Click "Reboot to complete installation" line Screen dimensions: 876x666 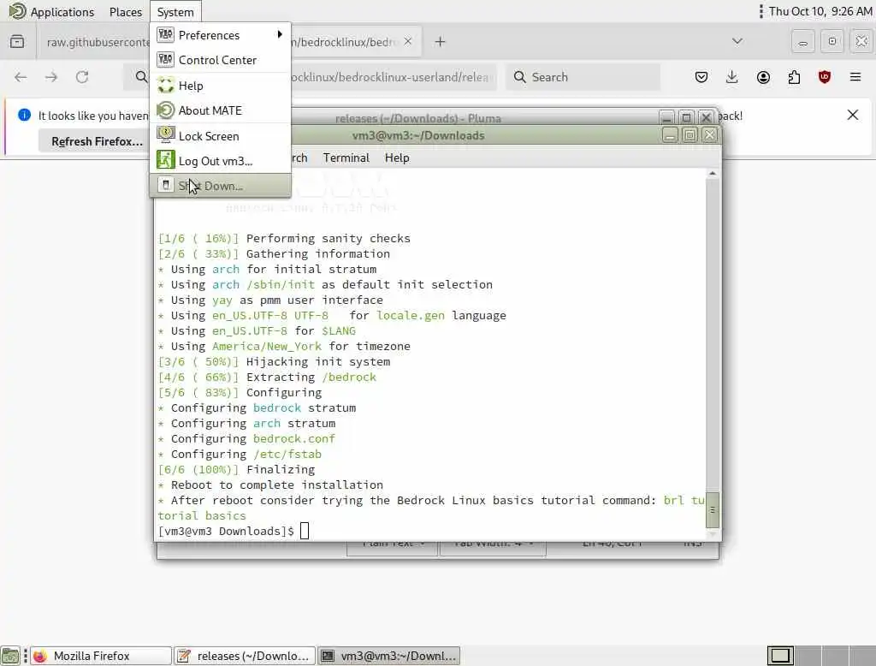point(277,485)
